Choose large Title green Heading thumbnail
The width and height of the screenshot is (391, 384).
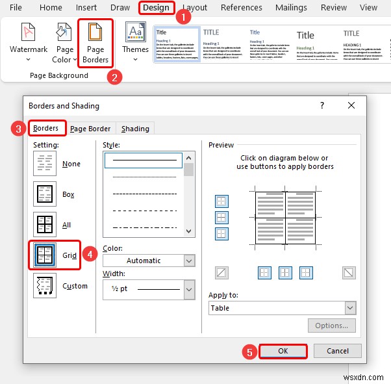coord(316,44)
